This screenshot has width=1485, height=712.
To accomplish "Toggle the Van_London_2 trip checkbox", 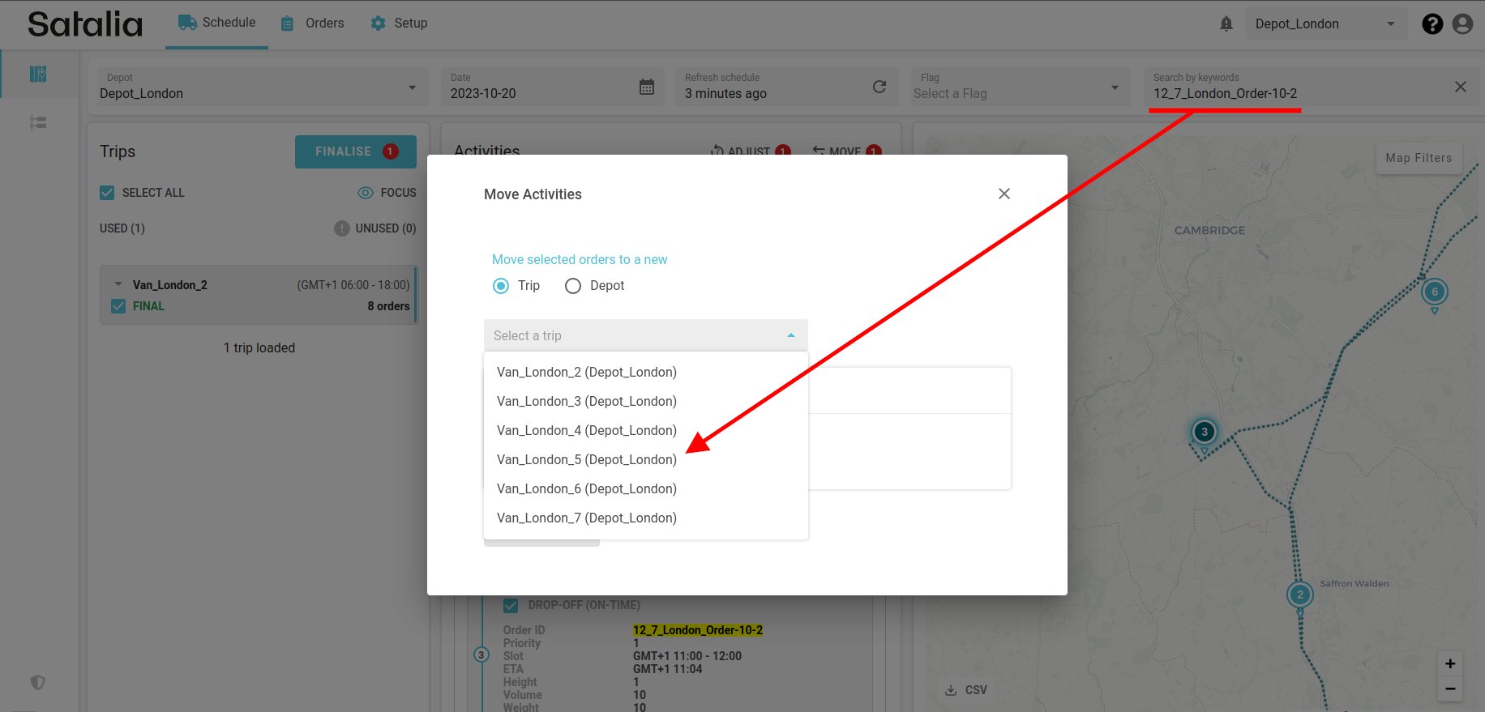I will (118, 306).
